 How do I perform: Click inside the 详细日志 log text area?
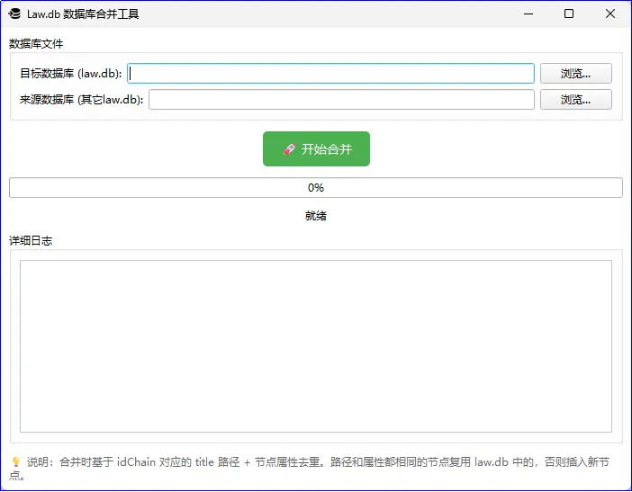[x=316, y=346]
